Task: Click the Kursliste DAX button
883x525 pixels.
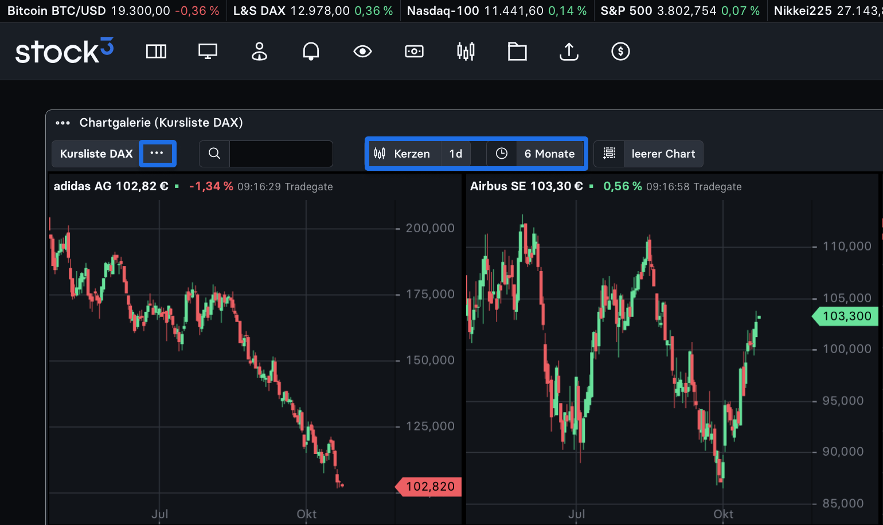Action: [96, 154]
